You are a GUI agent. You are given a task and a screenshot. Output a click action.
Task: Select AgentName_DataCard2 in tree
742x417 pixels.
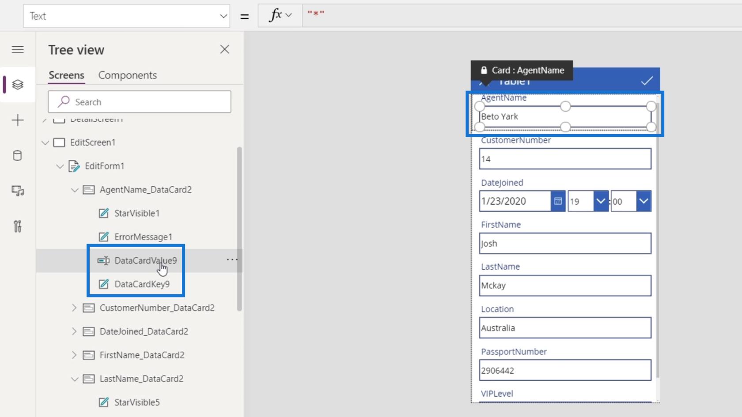[146, 190]
